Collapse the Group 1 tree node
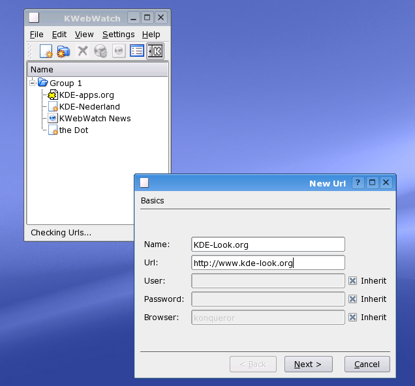 [32, 83]
